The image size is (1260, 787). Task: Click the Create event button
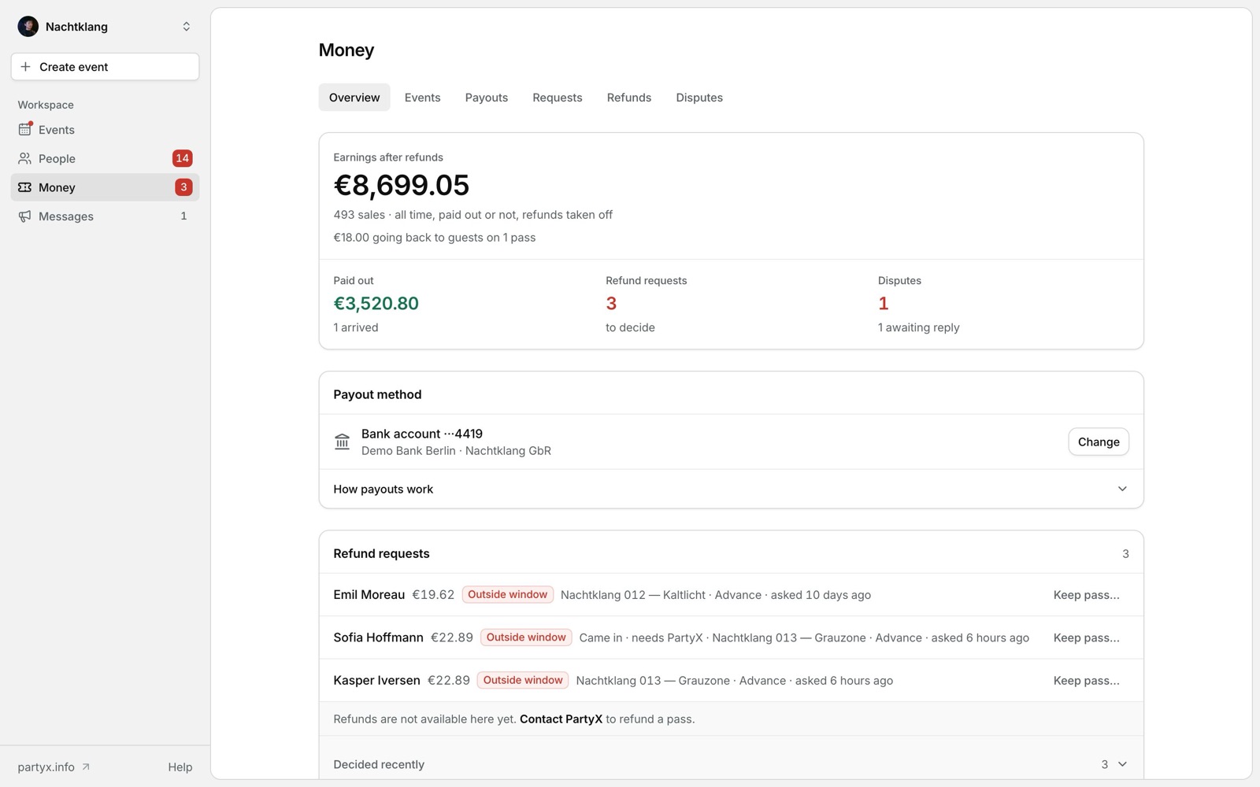click(x=105, y=67)
